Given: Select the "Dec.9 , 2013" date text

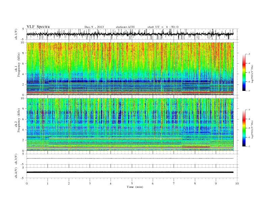Looking at the screenshot, I should pos(94,27).
